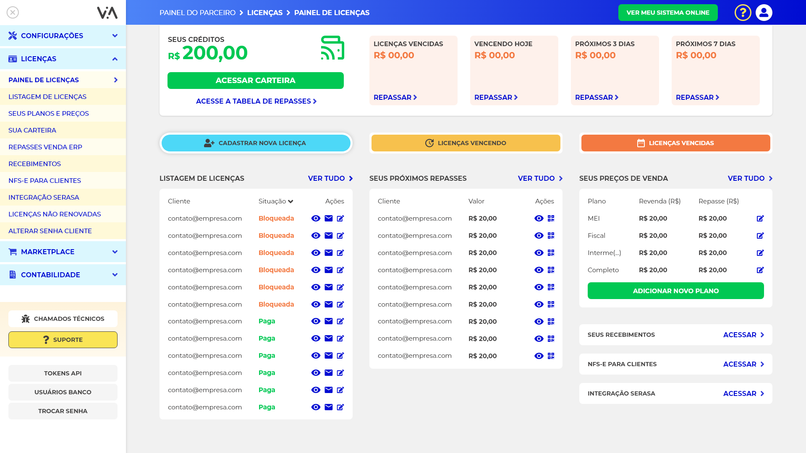View the first Bloqueada license via eye icon

pyautogui.click(x=316, y=219)
